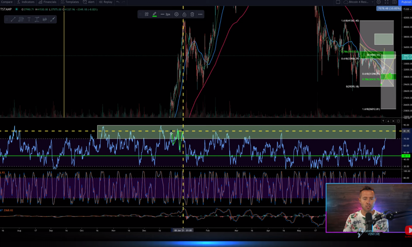412x247 pixels.
Task: Create a new Alert
Action: [89, 2]
